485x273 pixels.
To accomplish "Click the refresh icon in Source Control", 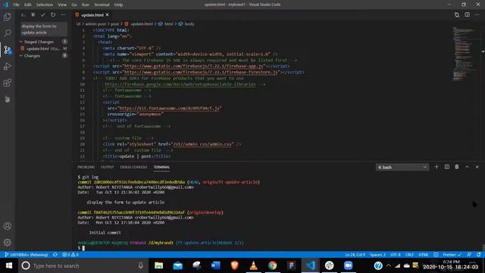I will (53, 15).
